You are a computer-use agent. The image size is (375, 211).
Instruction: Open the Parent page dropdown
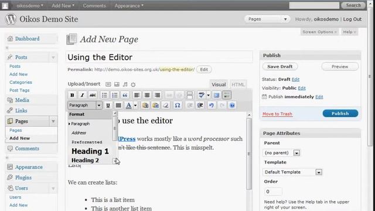point(281,152)
